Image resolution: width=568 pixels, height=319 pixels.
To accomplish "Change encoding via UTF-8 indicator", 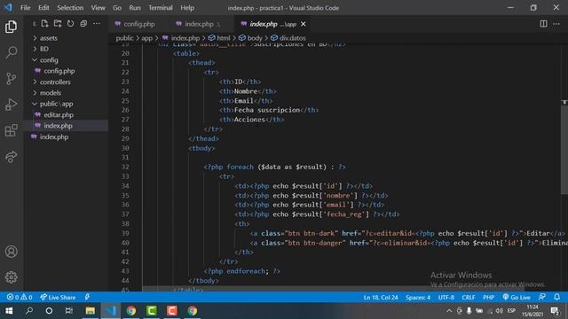I will 446,298.
